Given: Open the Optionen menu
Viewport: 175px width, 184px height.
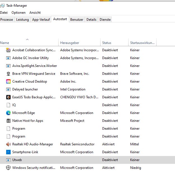Looking at the screenshot, I should 18,13.
